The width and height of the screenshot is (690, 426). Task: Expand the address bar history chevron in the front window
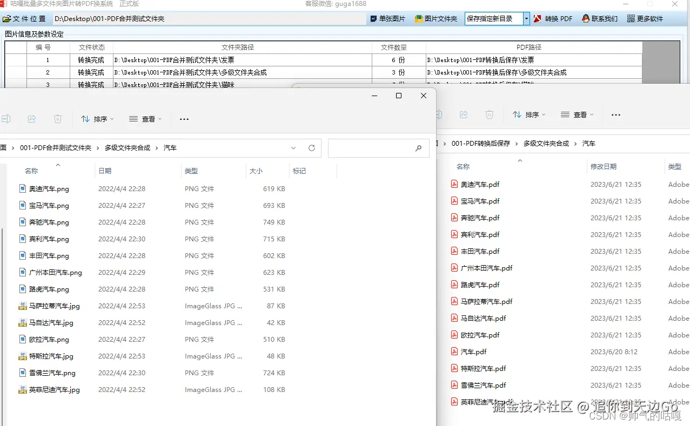click(293, 148)
